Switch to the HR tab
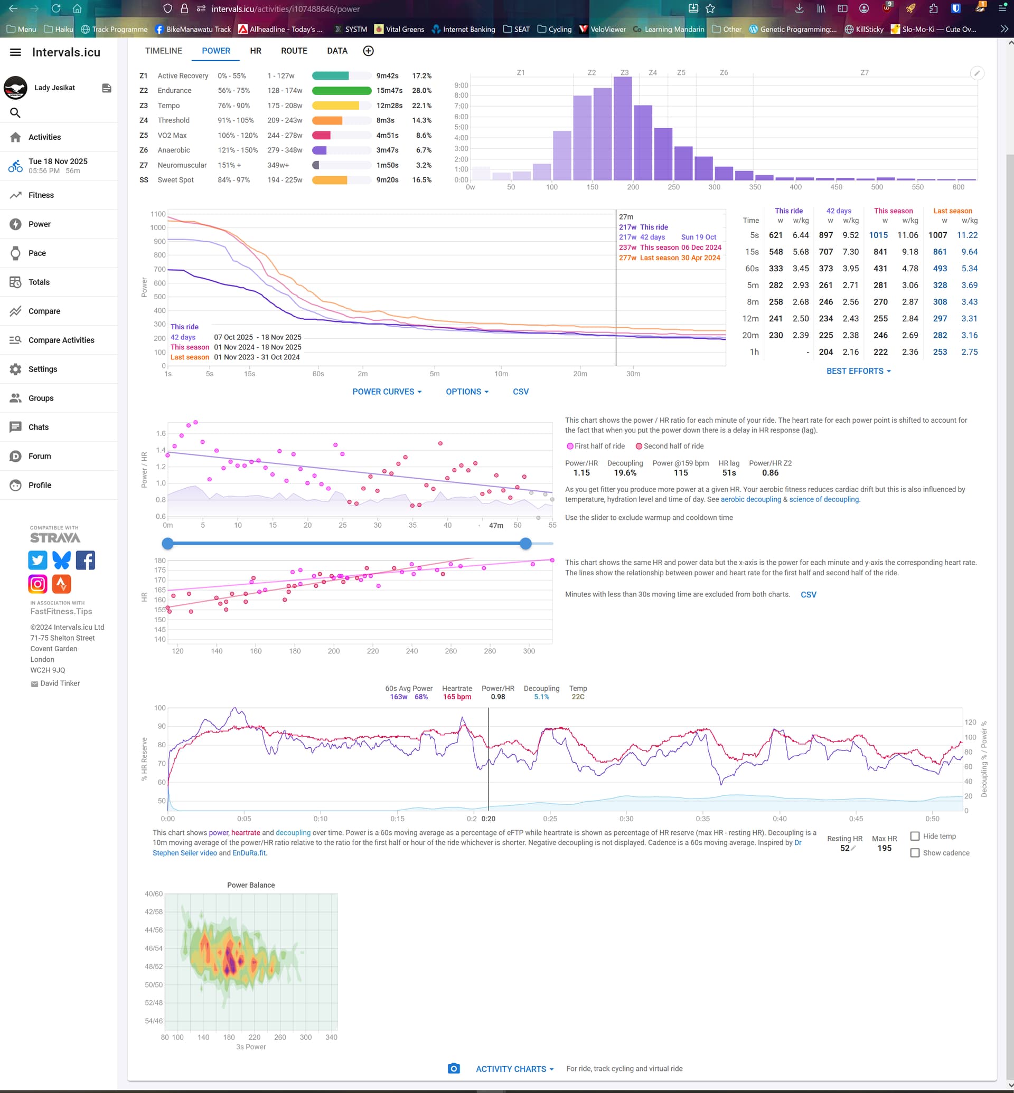 [x=256, y=51]
